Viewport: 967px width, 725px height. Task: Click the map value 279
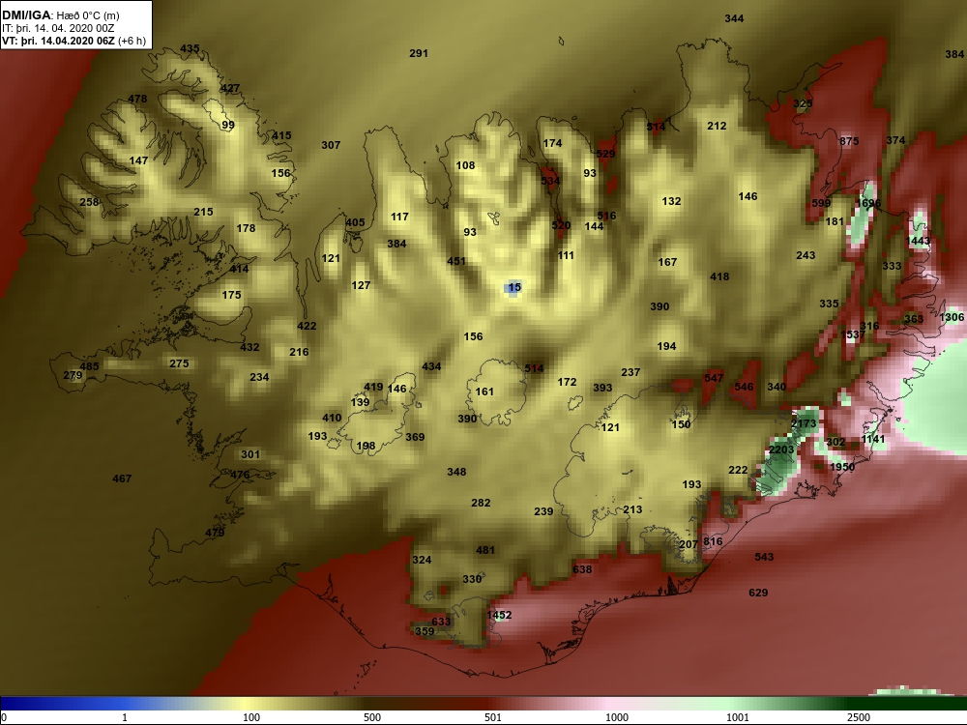coord(73,375)
